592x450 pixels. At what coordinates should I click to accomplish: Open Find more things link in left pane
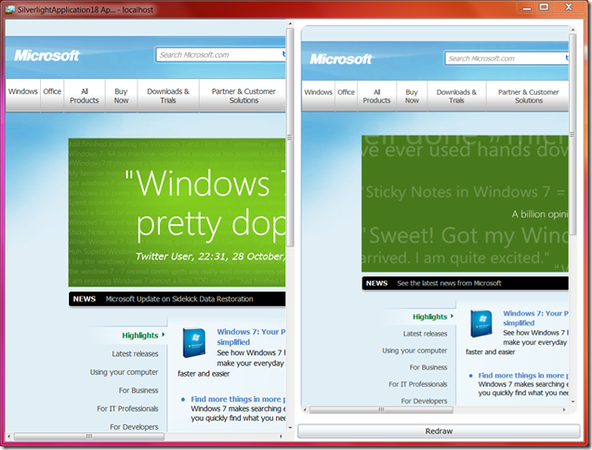(x=238, y=400)
